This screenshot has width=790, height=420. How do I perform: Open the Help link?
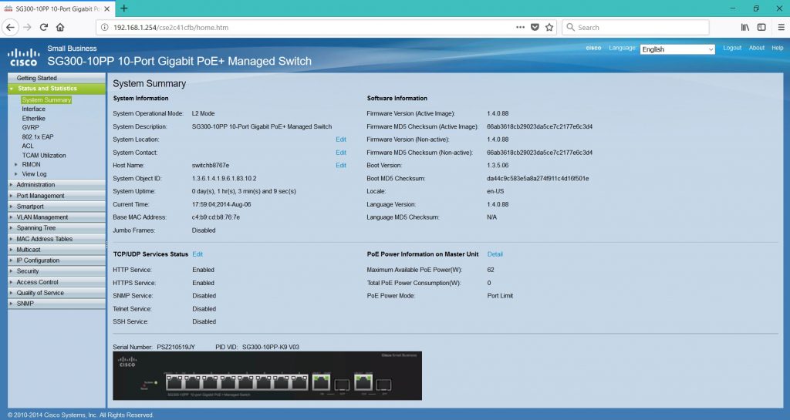click(778, 48)
